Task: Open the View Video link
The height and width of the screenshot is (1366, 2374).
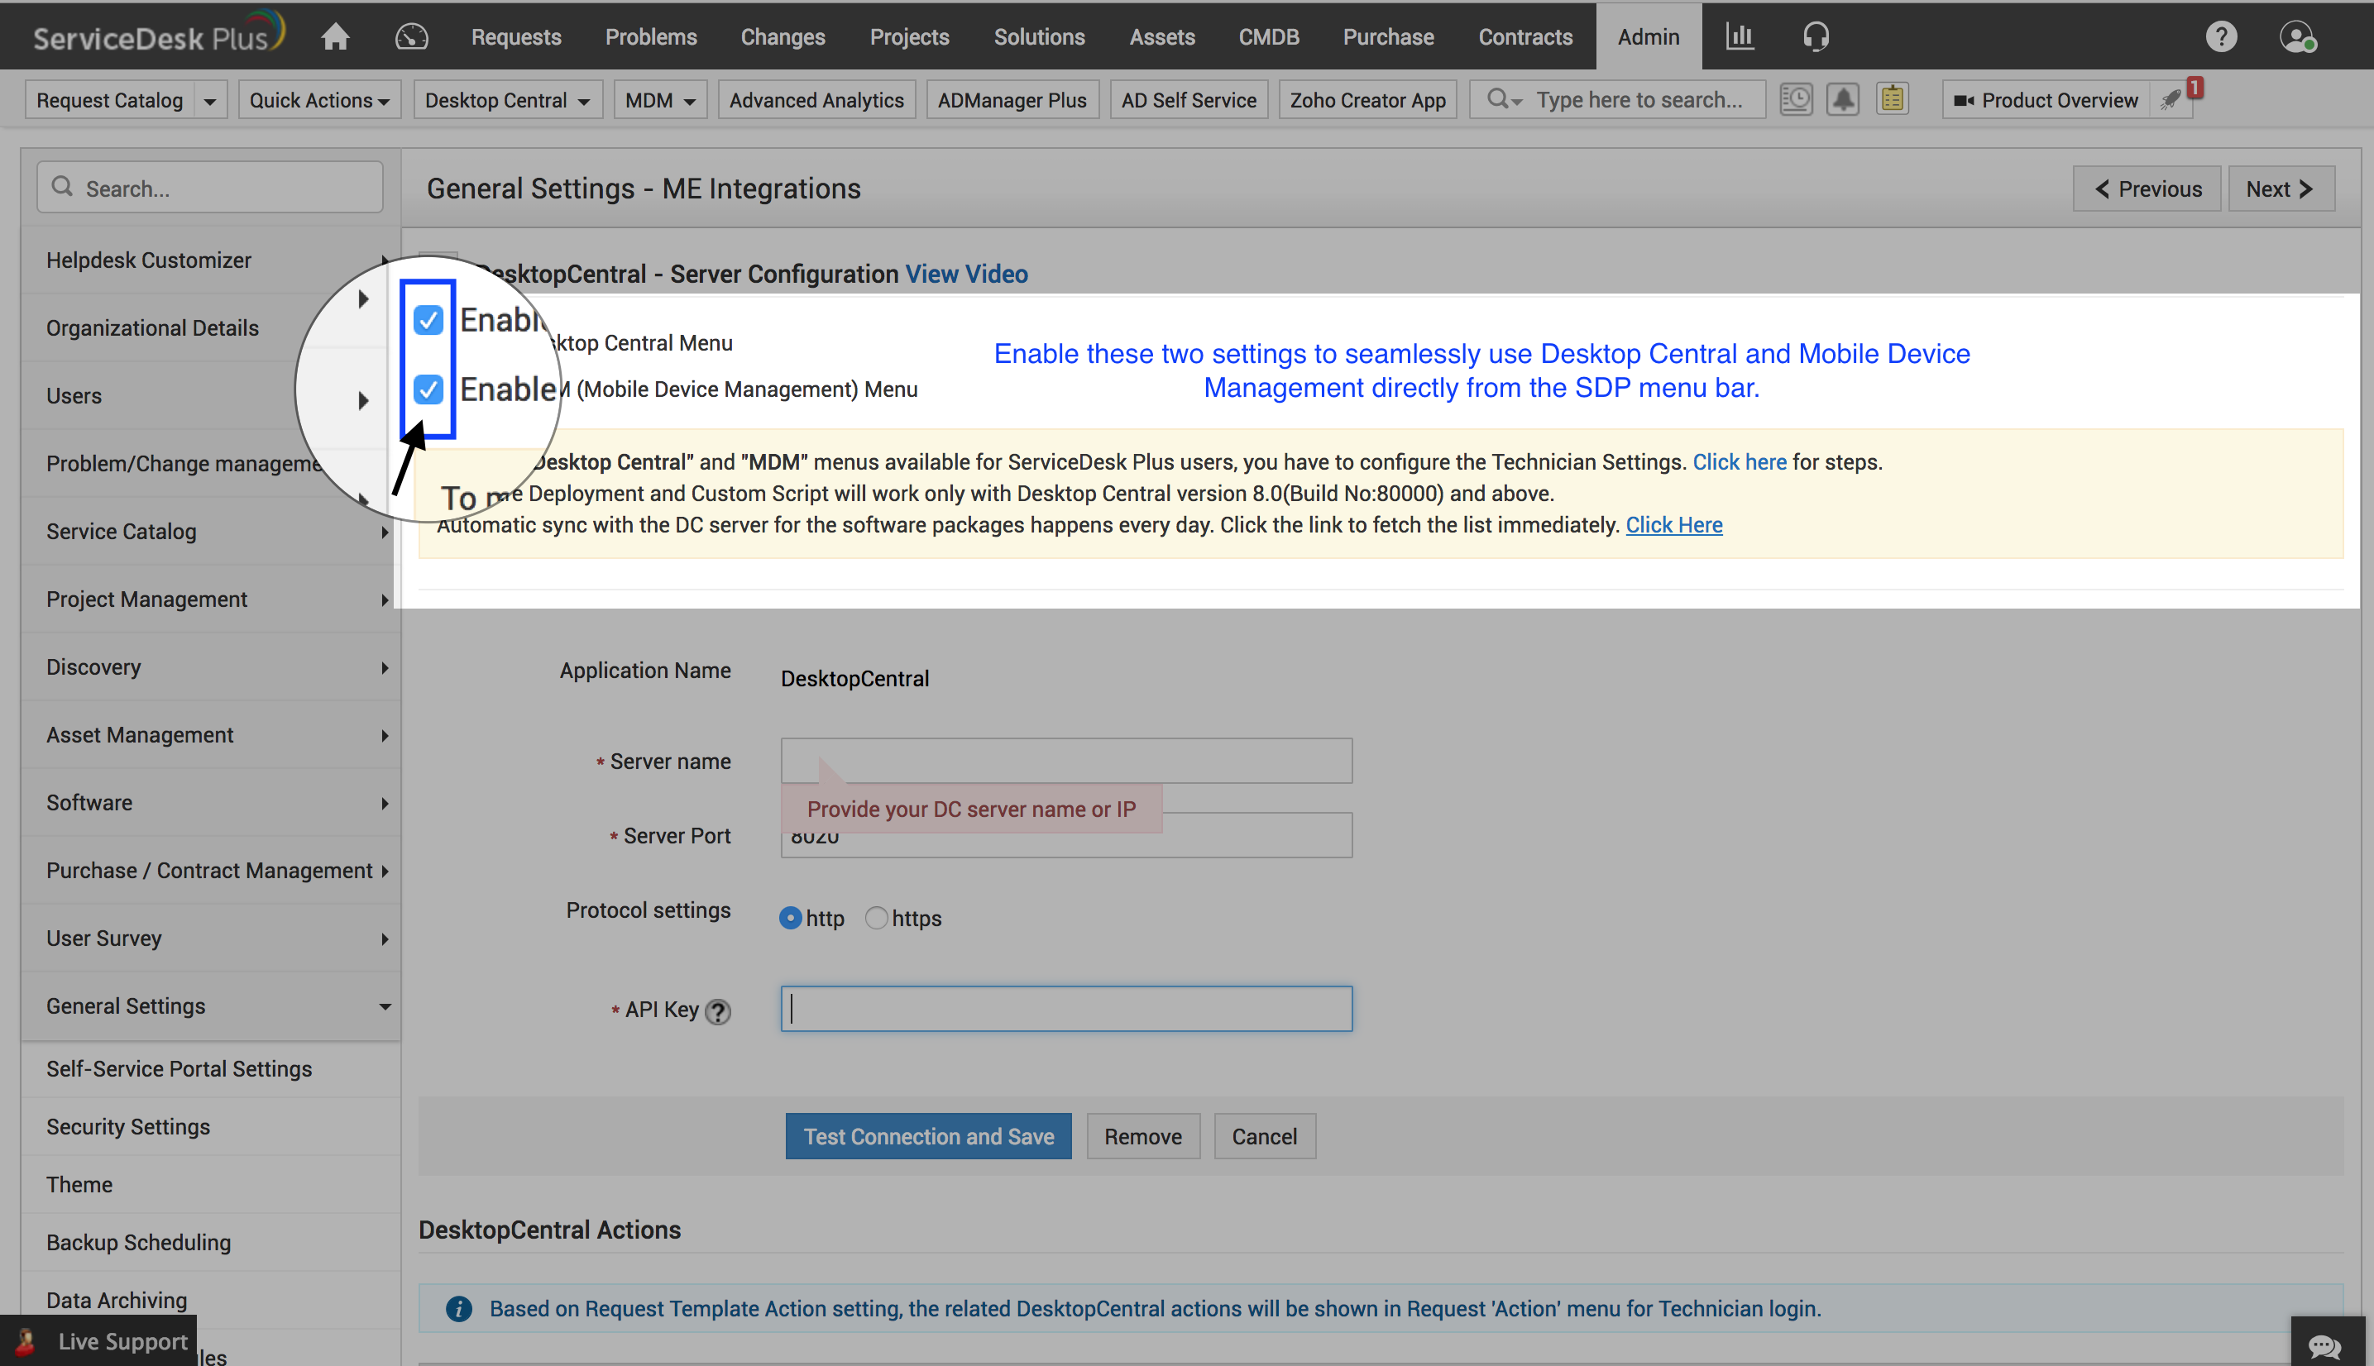Action: pos(965,274)
